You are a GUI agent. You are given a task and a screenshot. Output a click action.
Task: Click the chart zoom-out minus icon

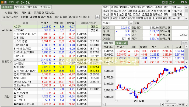coord(180,105)
